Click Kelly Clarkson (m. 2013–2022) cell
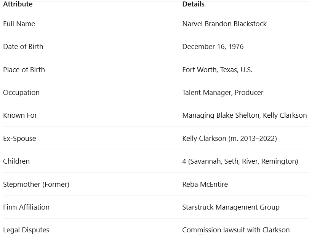 point(230,139)
